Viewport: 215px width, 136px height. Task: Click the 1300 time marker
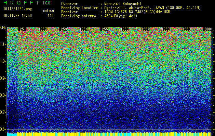(x=207, y=29)
